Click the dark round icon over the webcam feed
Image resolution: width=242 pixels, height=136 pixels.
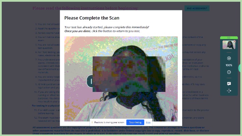tap(90, 81)
